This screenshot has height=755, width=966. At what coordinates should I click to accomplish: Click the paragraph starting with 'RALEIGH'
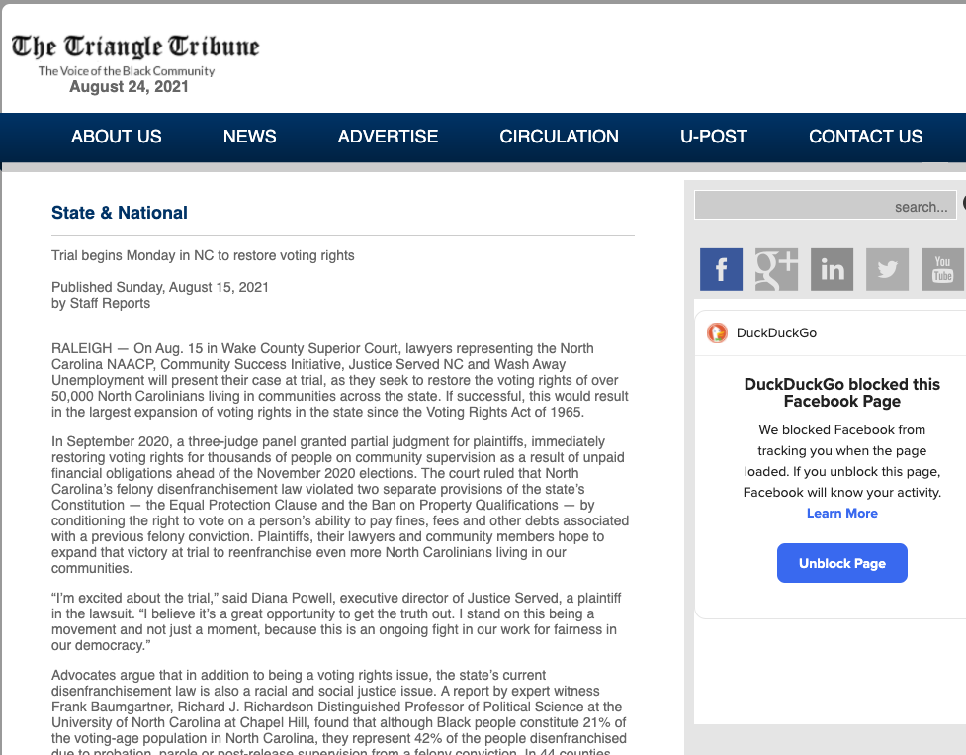340,380
